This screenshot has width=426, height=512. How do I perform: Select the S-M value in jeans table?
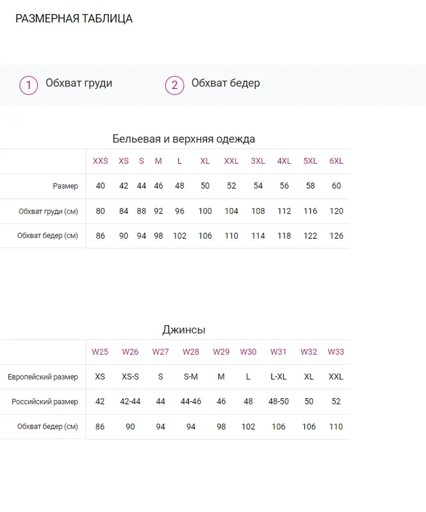click(x=191, y=377)
